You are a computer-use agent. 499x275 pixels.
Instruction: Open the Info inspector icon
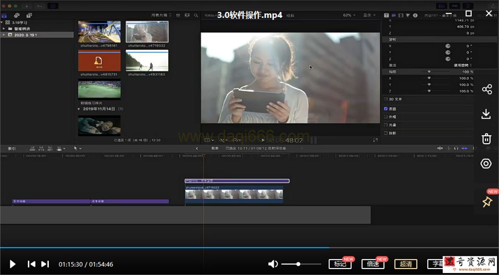pyautogui.click(x=415, y=15)
